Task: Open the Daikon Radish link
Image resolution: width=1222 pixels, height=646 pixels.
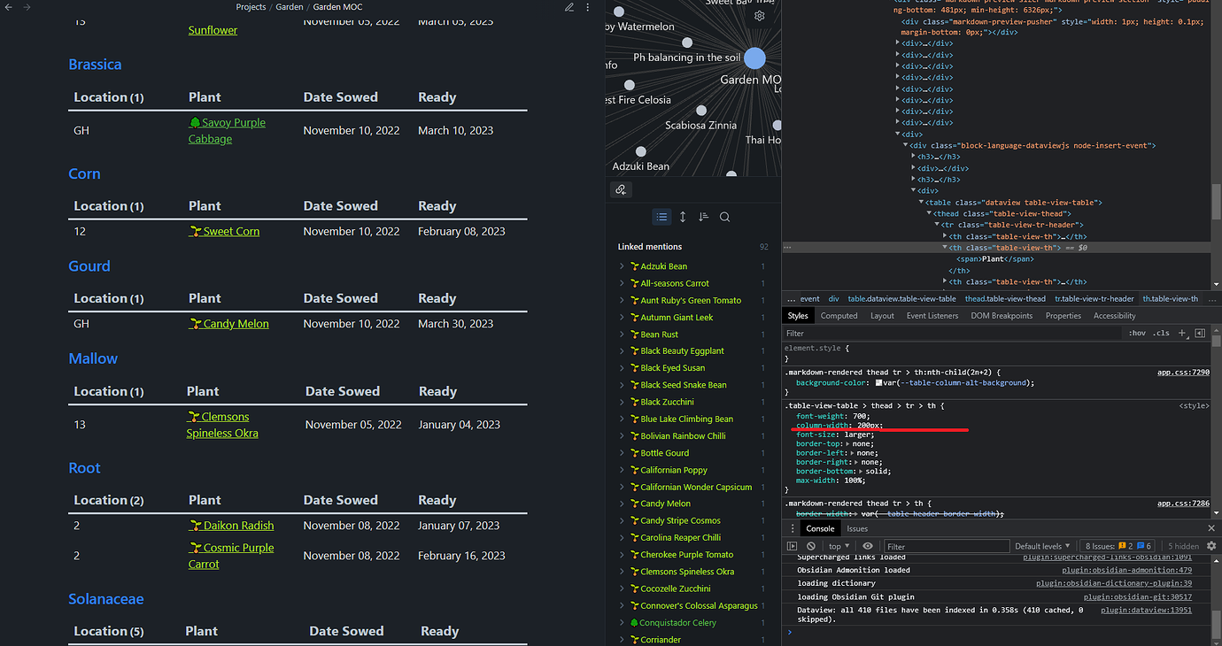Action: [231, 526]
